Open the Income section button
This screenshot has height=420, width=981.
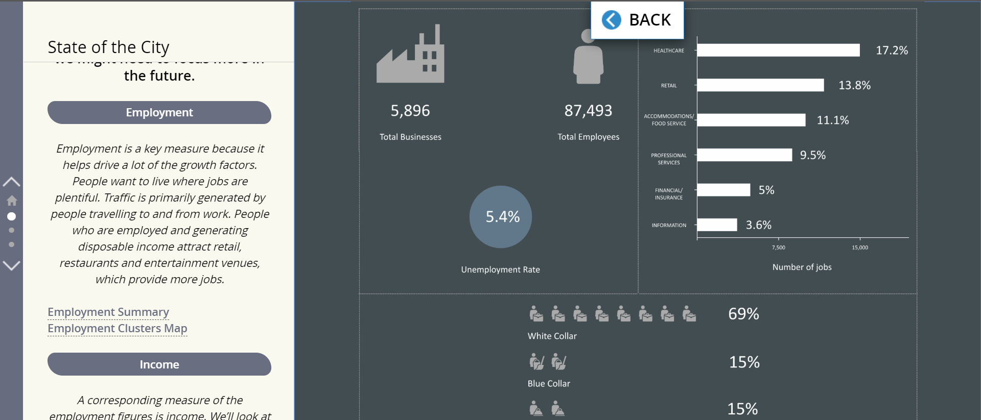tap(159, 364)
